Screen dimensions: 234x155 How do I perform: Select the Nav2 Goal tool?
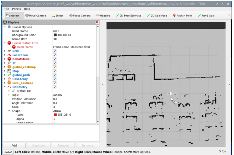[x=206, y=16]
